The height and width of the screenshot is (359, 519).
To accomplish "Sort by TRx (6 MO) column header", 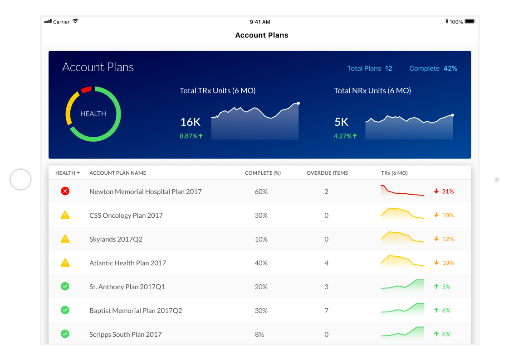I will pyautogui.click(x=394, y=173).
